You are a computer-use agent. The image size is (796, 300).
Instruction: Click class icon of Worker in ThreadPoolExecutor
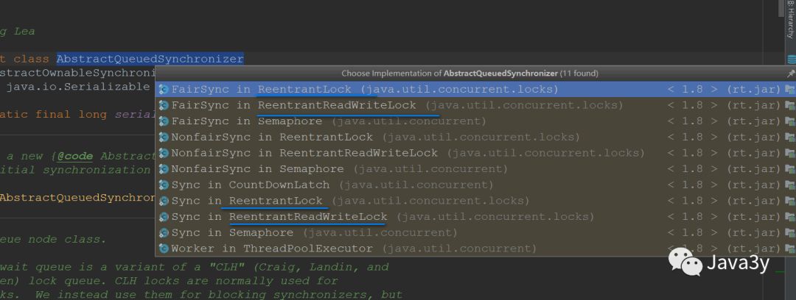click(164, 249)
